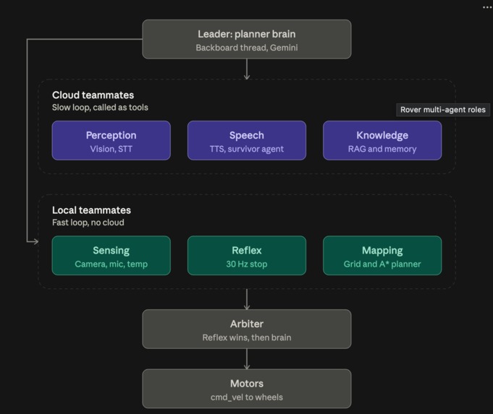493x414 pixels.
Task: Click the "Rover multi-agent roles" tooltip label
Action: [x=443, y=110]
